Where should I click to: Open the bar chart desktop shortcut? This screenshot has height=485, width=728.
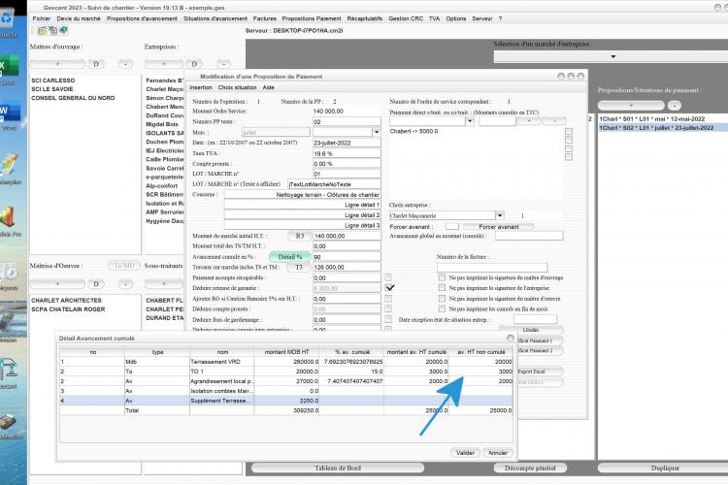(x=9, y=220)
